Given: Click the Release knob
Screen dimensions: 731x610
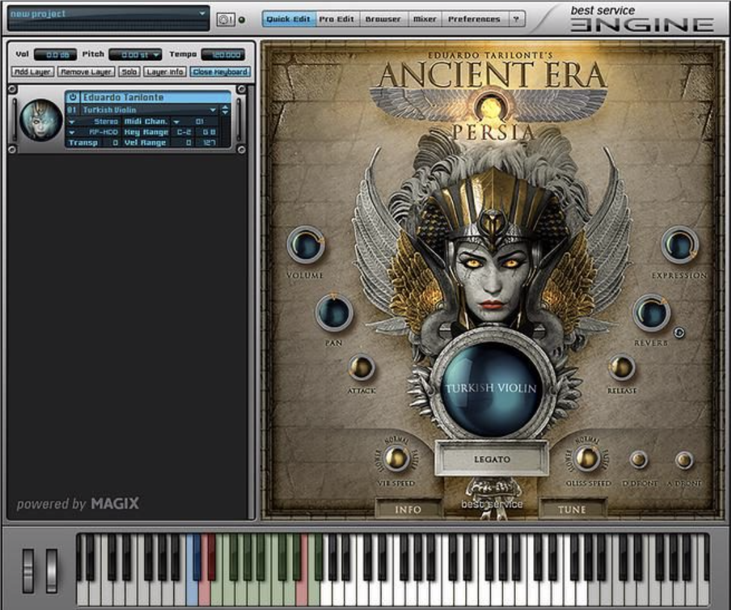Looking at the screenshot, I should [621, 368].
